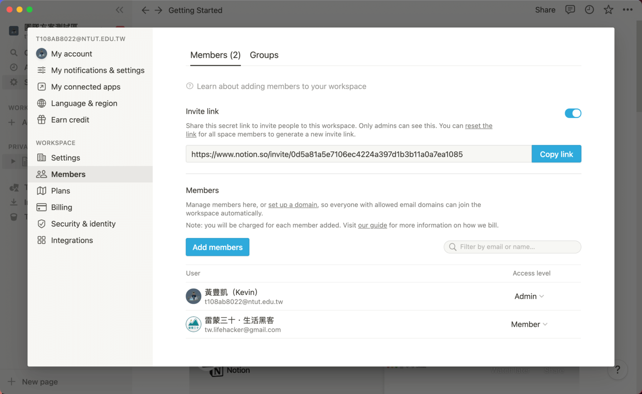This screenshot has height=394, width=642.
Task: Collapse the sidebar with the double chevron
Action: tap(120, 10)
